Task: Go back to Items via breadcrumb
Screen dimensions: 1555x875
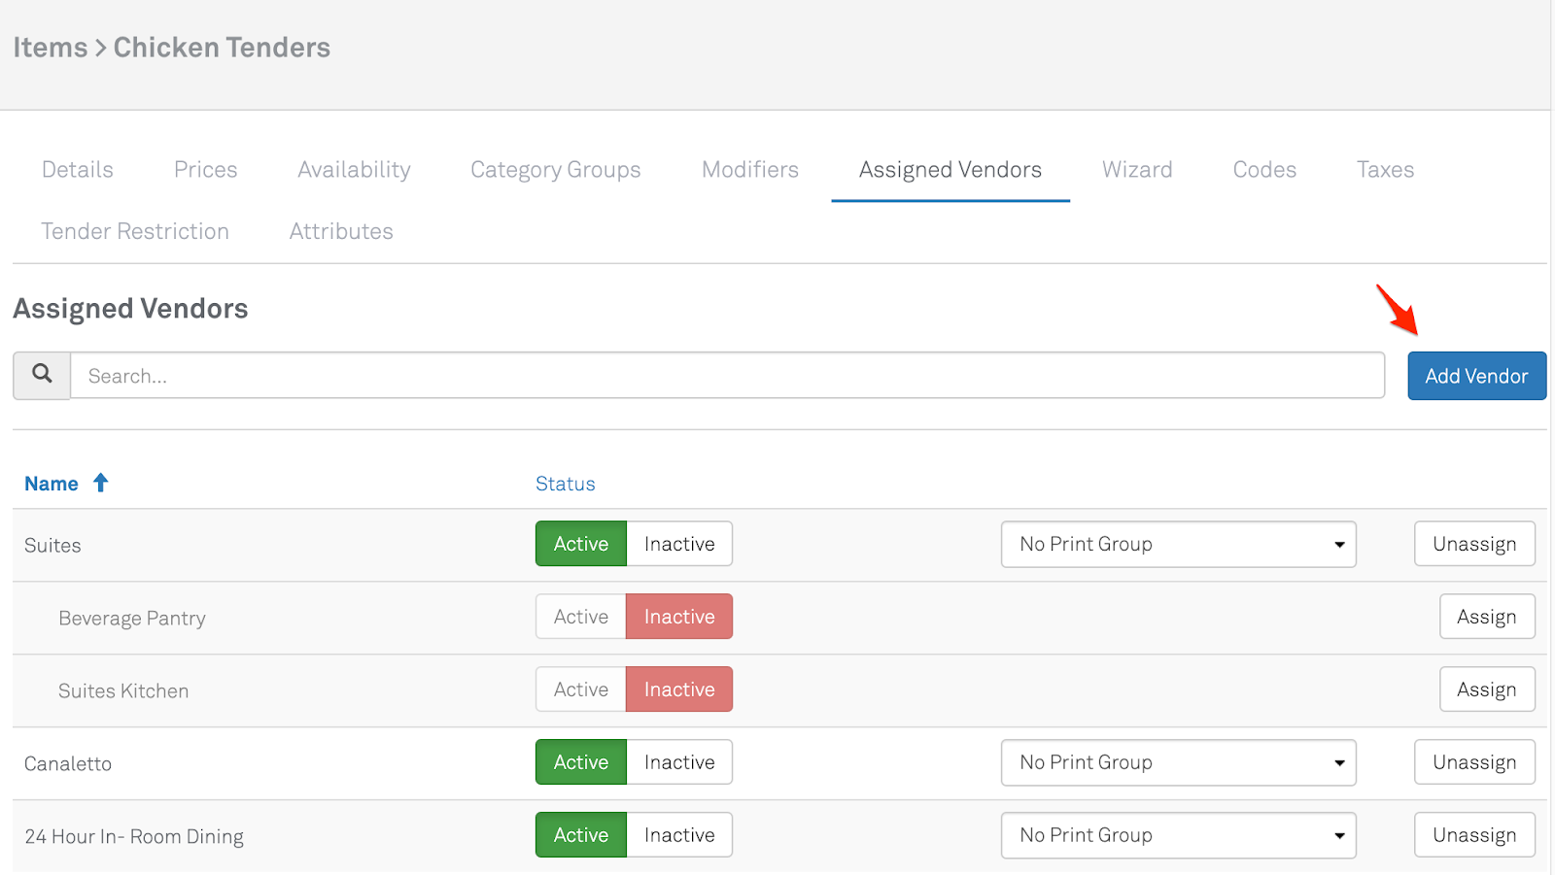Action: pos(51,48)
